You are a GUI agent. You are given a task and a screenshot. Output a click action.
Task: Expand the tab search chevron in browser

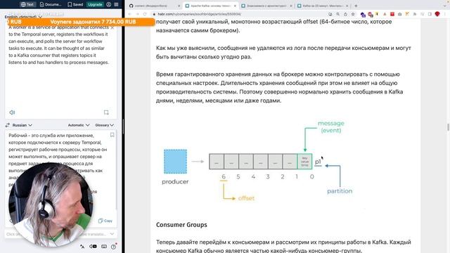(x=444, y=6)
